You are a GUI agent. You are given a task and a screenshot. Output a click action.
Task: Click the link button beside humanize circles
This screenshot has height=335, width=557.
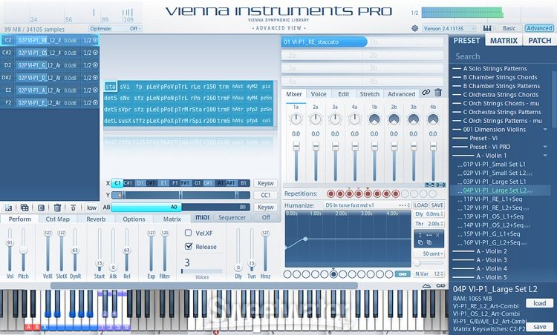(403, 274)
